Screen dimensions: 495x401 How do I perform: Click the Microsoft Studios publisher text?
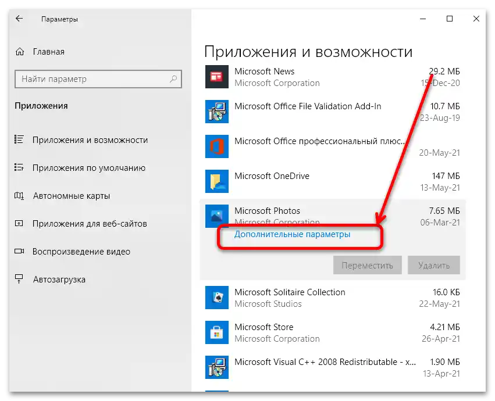268,304
